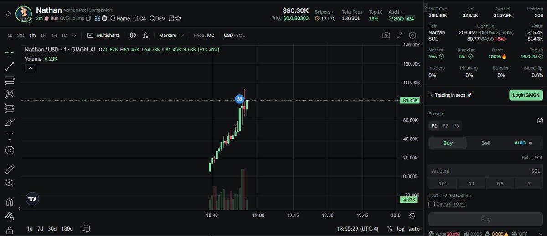The height and width of the screenshot is (236, 547).
Task: Copy the GviG...pump contract address
Action: [89, 19]
